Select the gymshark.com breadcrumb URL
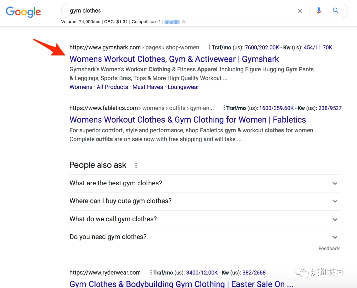The height and width of the screenshot is (288, 357). [x=134, y=47]
